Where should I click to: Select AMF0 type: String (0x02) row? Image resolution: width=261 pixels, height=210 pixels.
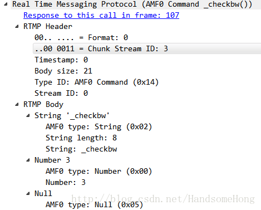point(99,126)
